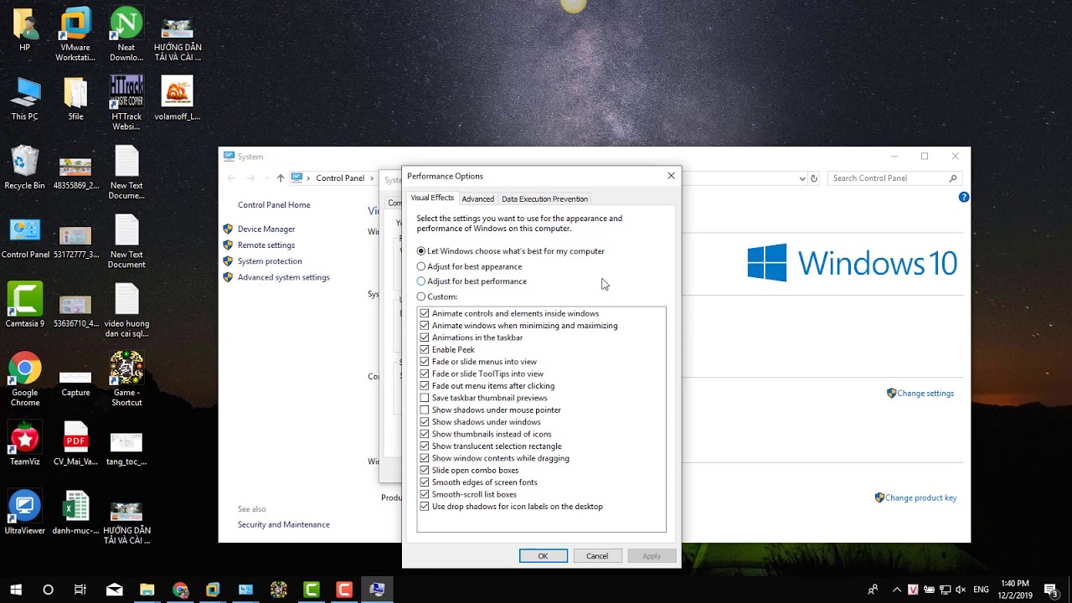Select the volamoff desktop icon

(178, 99)
